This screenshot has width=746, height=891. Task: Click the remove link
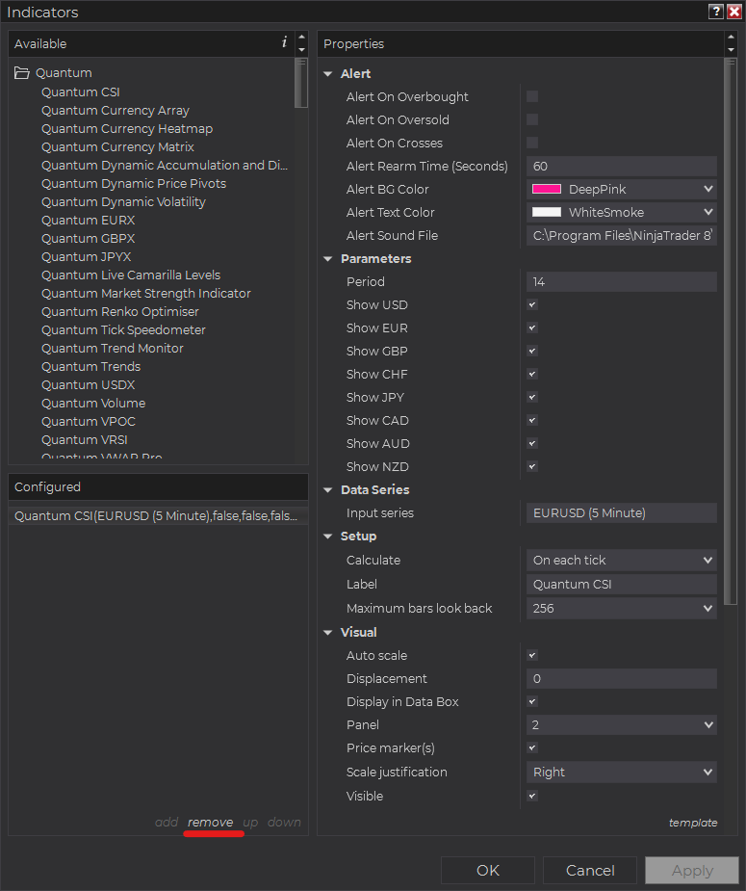point(210,823)
